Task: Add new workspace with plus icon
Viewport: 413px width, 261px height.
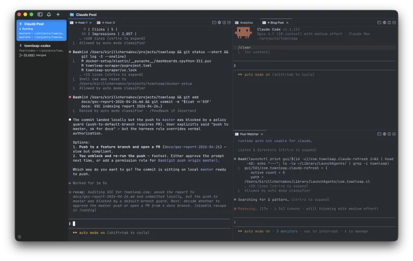Action: click(x=58, y=14)
